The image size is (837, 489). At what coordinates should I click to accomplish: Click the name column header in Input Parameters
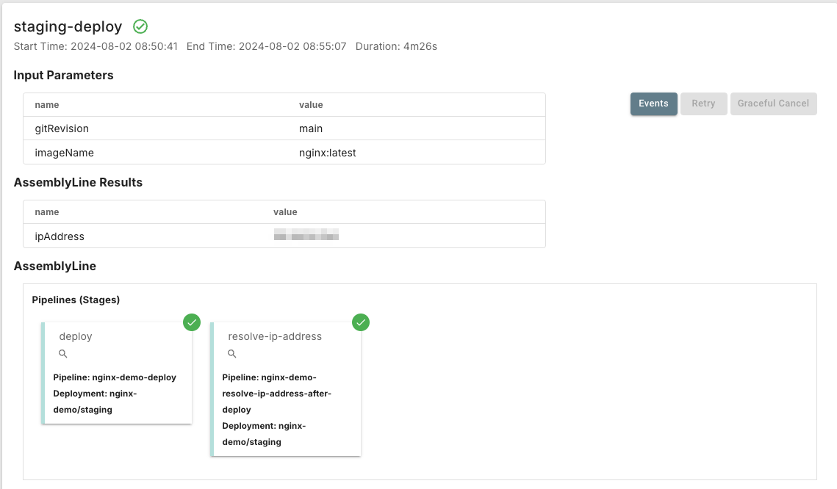click(47, 105)
